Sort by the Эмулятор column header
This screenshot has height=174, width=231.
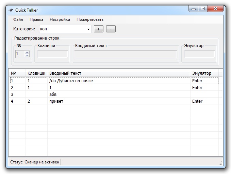[x=204, y=73]
